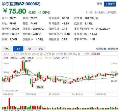Viewport: 121px width, 111px height.
Task: Click 全屏显示 fullscreen link
Action: pos(113,49)
